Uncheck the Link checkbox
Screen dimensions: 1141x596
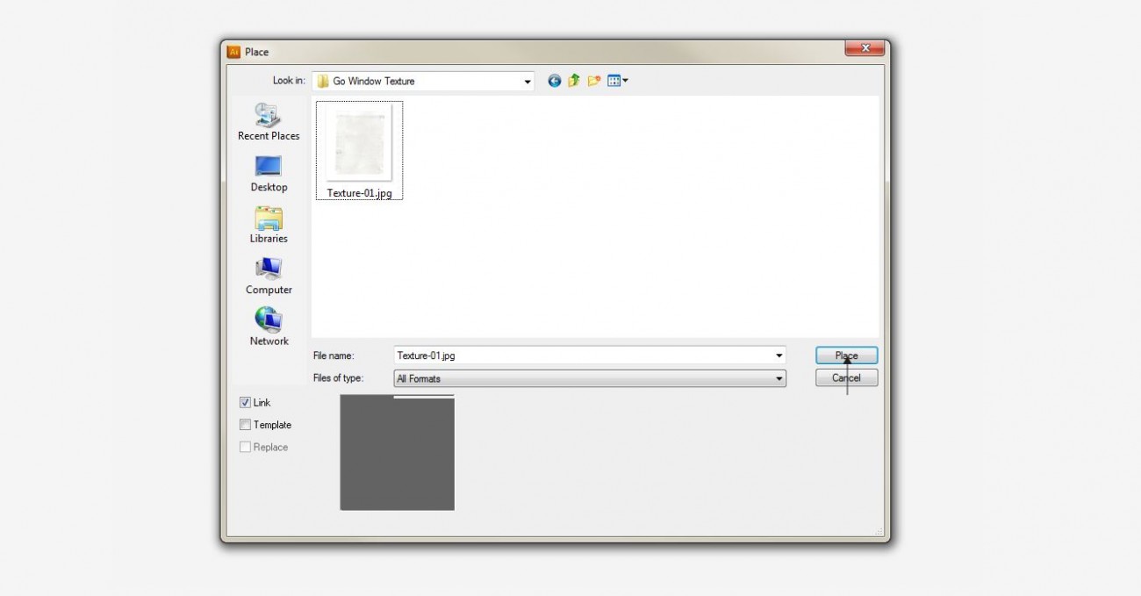[245, 403]
